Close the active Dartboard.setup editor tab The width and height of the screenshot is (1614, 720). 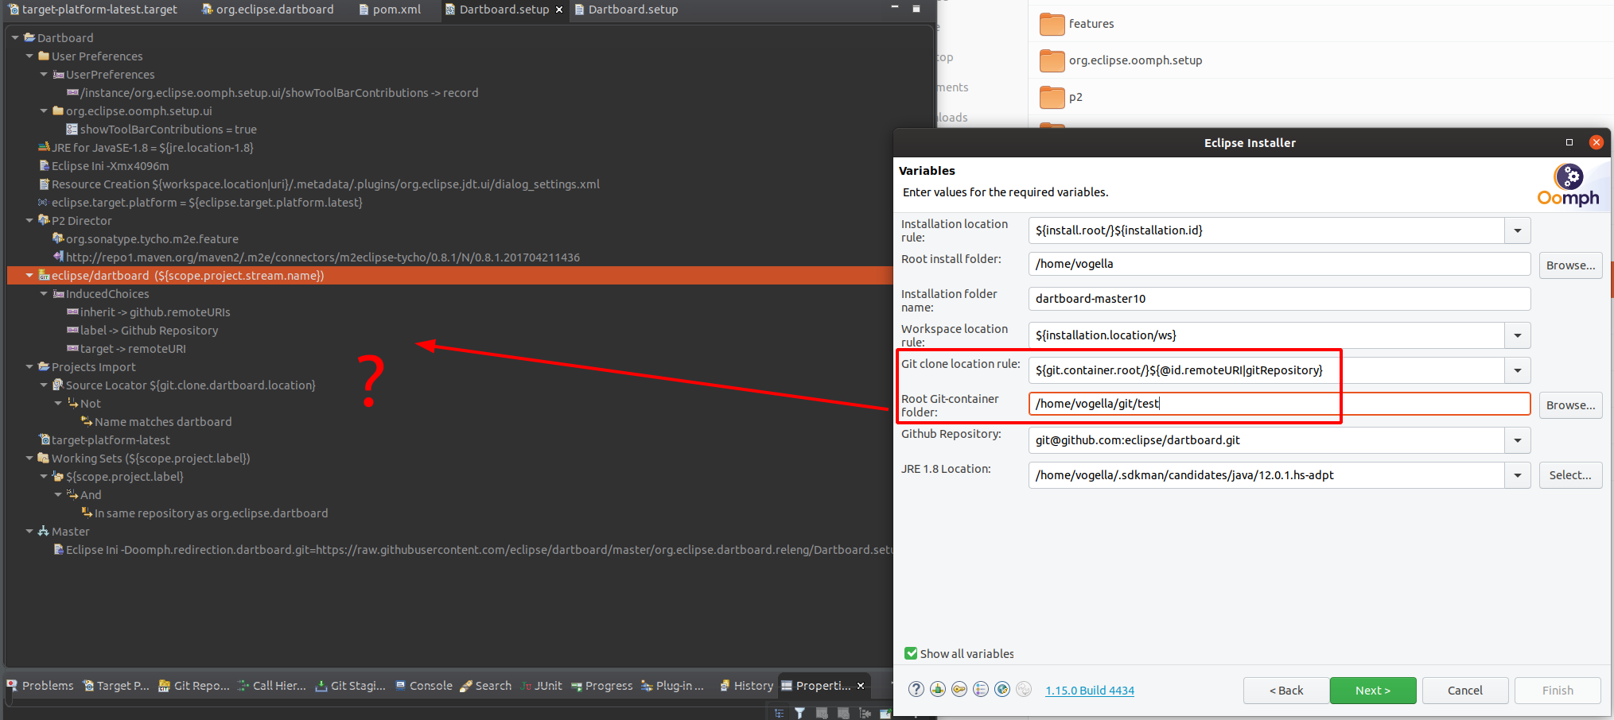(559, 10)
